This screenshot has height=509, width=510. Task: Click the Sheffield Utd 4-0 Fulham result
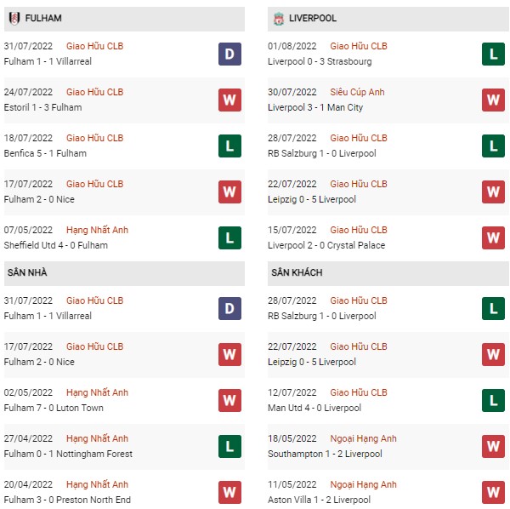point(55,245)
